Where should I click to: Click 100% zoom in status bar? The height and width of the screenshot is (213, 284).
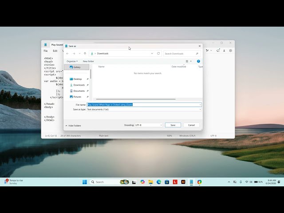click(x=169, y=136)
